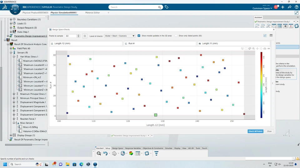Click the colored results cube icon

pos(131,153)
